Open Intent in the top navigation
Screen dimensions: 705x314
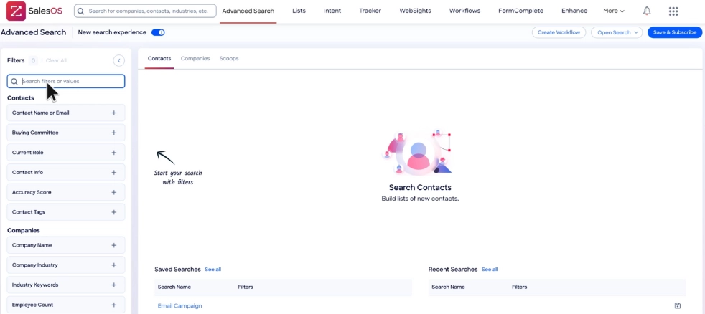tap(332, 11)
